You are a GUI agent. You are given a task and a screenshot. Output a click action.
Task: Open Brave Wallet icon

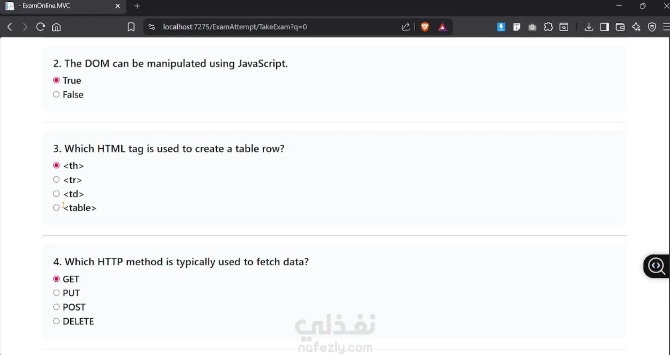pos(620,27)
